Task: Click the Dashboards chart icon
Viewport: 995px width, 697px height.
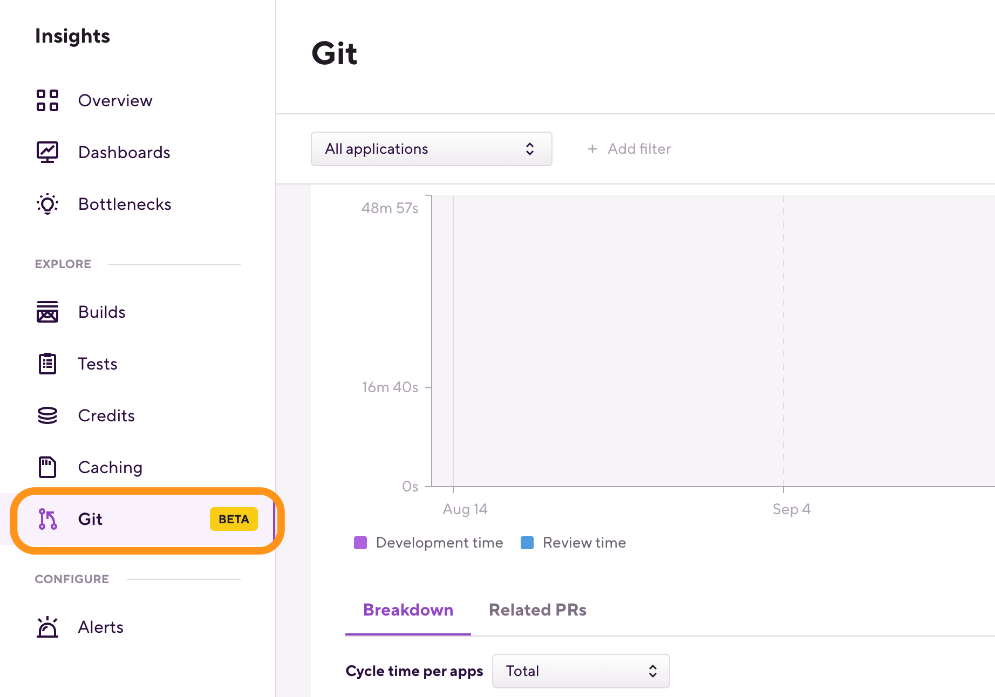Action: pyautogui.click(x=47, y=152)
